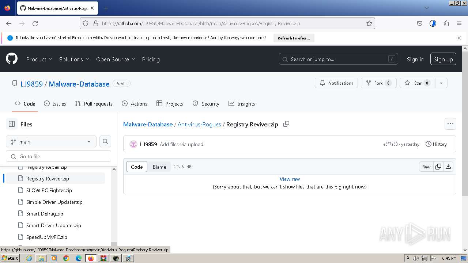Open Insights tab
Image resolution: width=468 pixels, height=263 pixels.
point(242,104)
